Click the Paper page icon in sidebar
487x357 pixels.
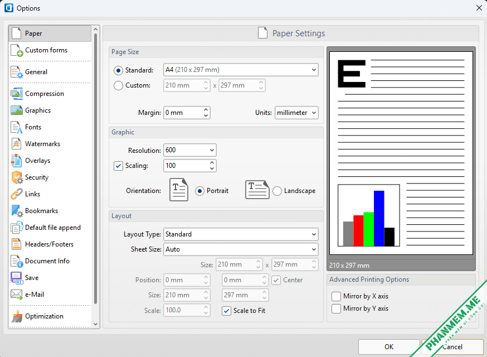[17, 33]
